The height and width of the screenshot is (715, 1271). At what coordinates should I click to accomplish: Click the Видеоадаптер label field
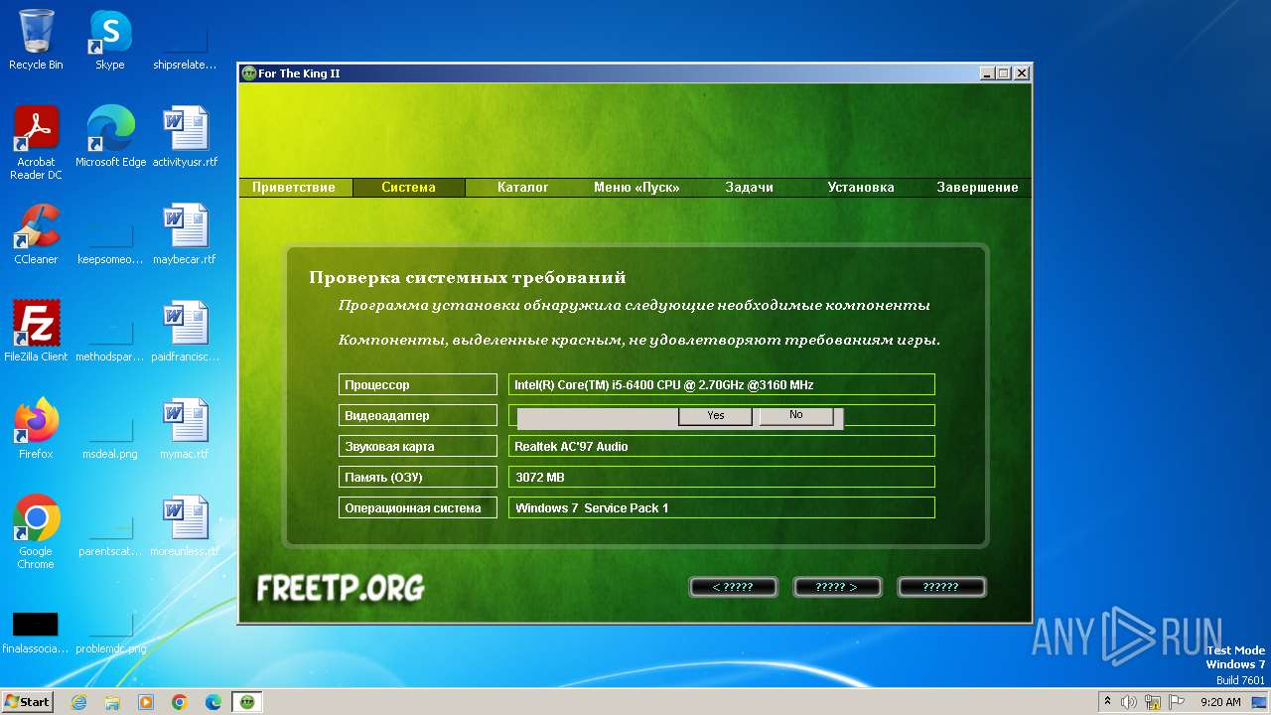pyautogui.click(x=418, y=415)
